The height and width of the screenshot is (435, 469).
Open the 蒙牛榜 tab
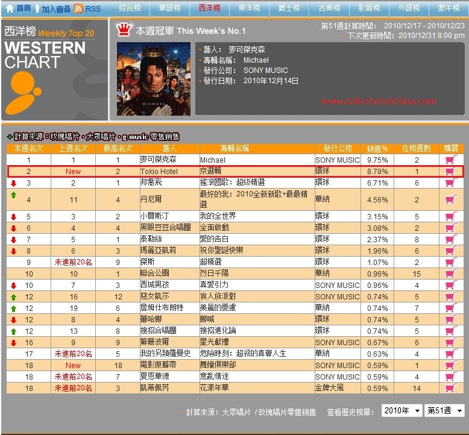click(x=449, y=8)
